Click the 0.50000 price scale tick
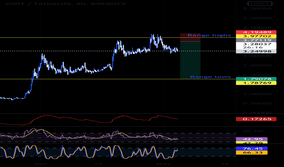The height and width of the screenshot is (167, 284). 257,104
